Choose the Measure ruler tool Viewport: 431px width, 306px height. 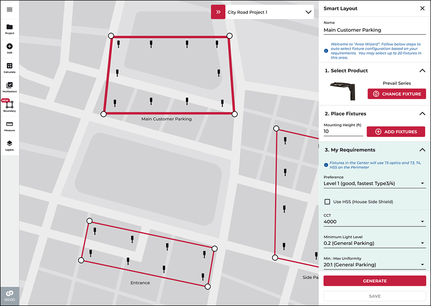[10, 126]
